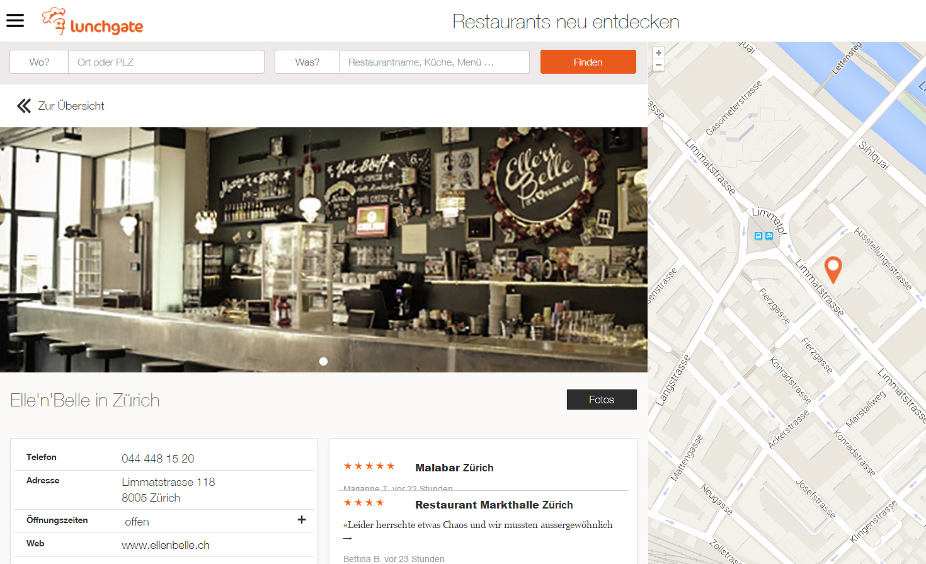This screenshot has width=926, height=564.
Task: Click the restaurant bar photo
Action: tap(323, 250)
